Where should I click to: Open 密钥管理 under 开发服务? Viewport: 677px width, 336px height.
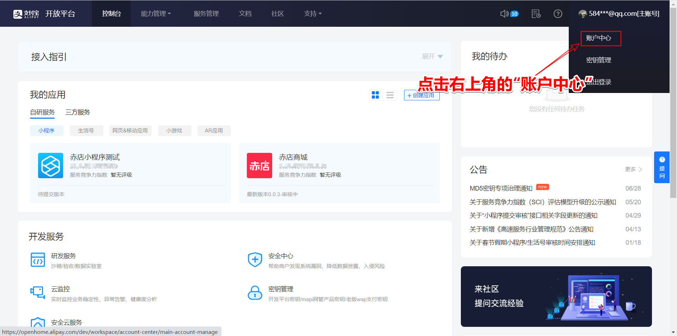[x=281, y=289]
